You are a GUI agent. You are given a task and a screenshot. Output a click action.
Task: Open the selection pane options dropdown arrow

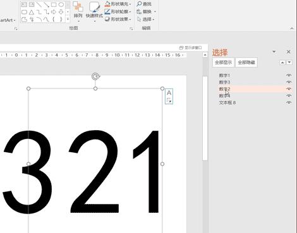click(274, 52)
